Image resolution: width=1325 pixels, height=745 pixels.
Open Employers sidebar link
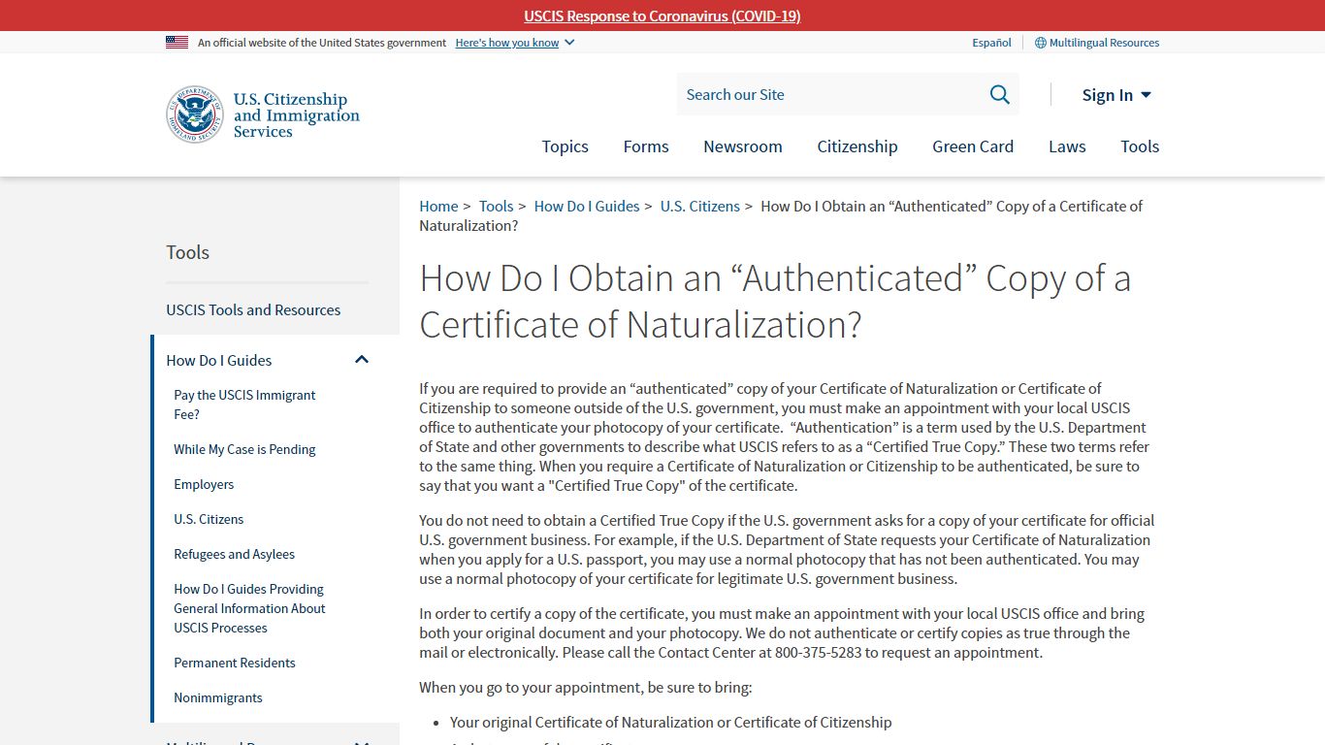click(x=204, y=484)
